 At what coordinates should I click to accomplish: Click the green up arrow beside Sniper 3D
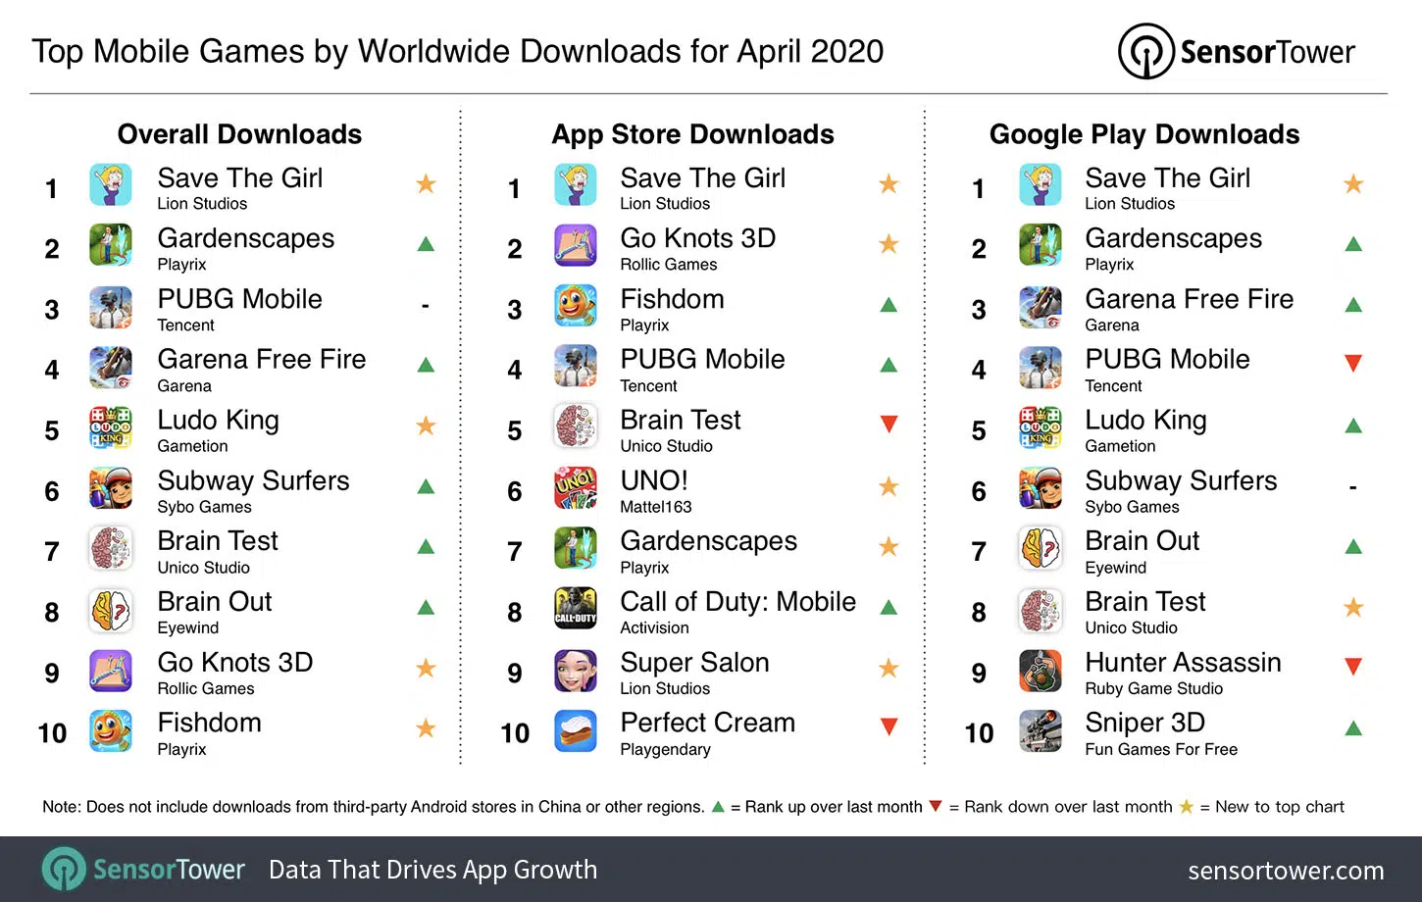[1353, 727]
